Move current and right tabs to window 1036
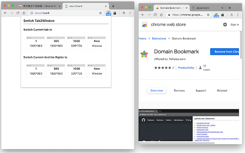Viewport: 245px width, 153px height. [x=76, y=71]
